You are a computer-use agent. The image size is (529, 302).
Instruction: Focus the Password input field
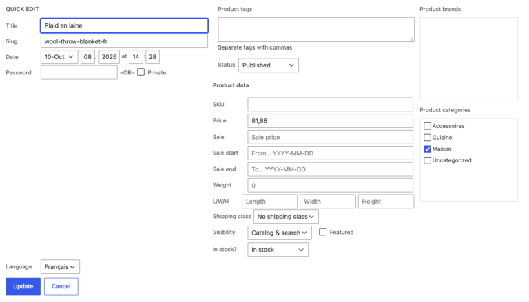[79, 72]
